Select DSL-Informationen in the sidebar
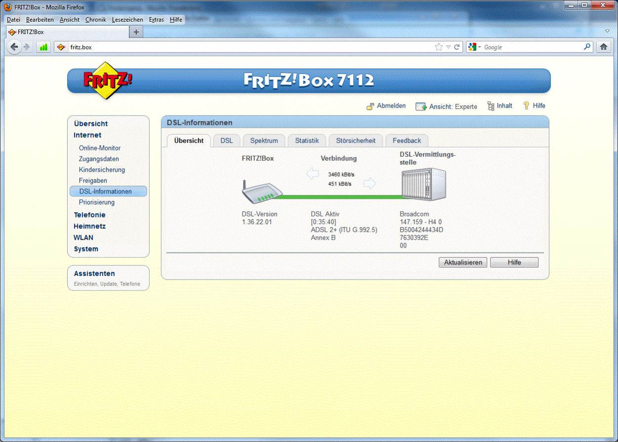The height and width of the screenshot is (442, 618). point(108,191)
